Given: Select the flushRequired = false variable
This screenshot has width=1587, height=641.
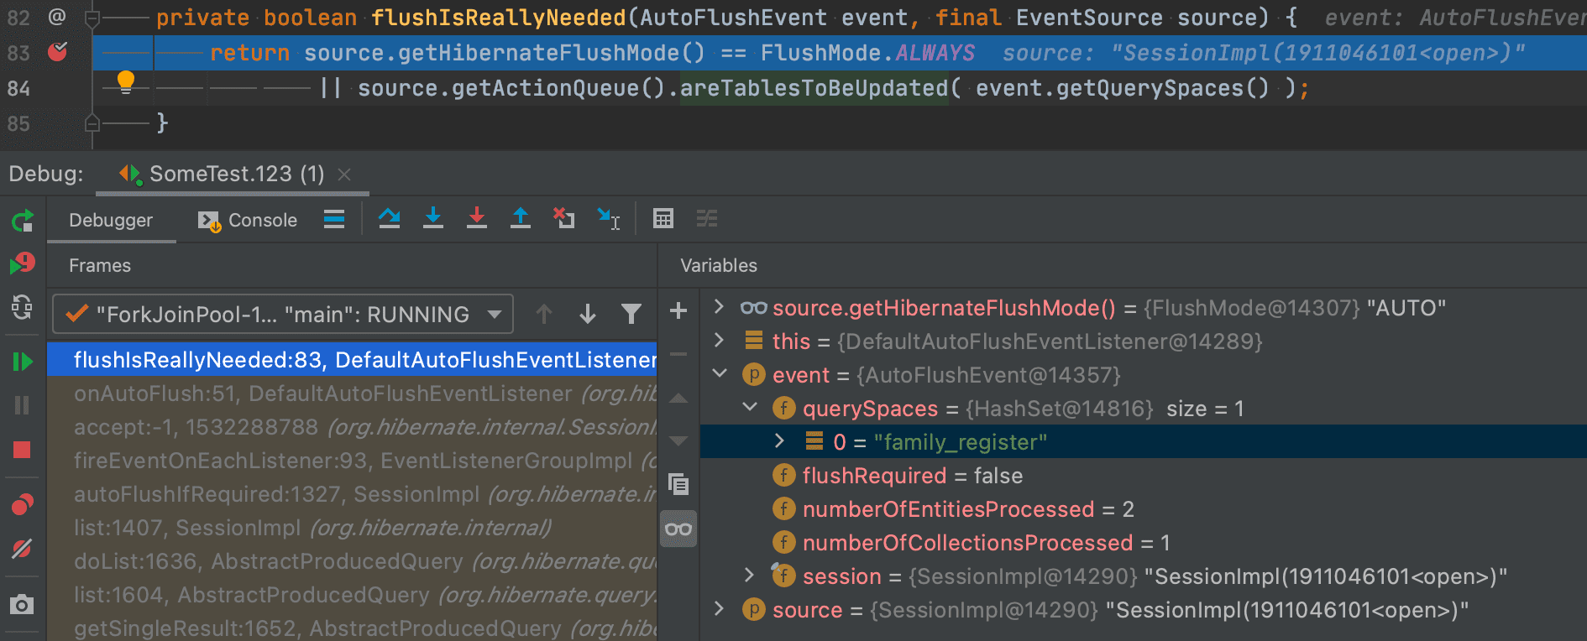Looking at the screenshot, I should click(x=913, y=476).
